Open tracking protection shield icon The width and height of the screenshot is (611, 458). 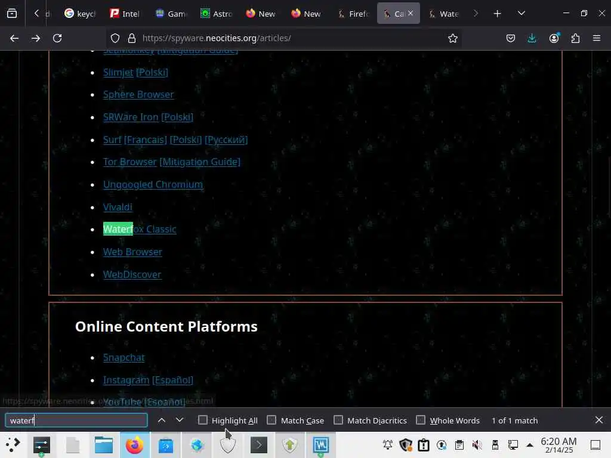(x=115, y=38)
